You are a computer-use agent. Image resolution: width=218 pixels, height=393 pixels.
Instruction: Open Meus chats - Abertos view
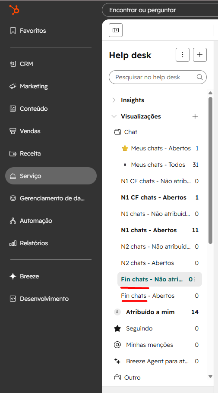pyautogui.click(x=160, y=148)
